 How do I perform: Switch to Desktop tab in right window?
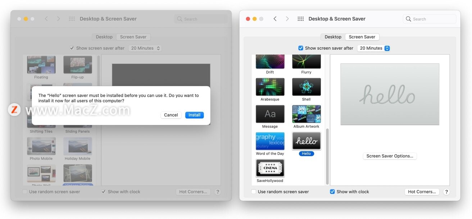(333, 37)
